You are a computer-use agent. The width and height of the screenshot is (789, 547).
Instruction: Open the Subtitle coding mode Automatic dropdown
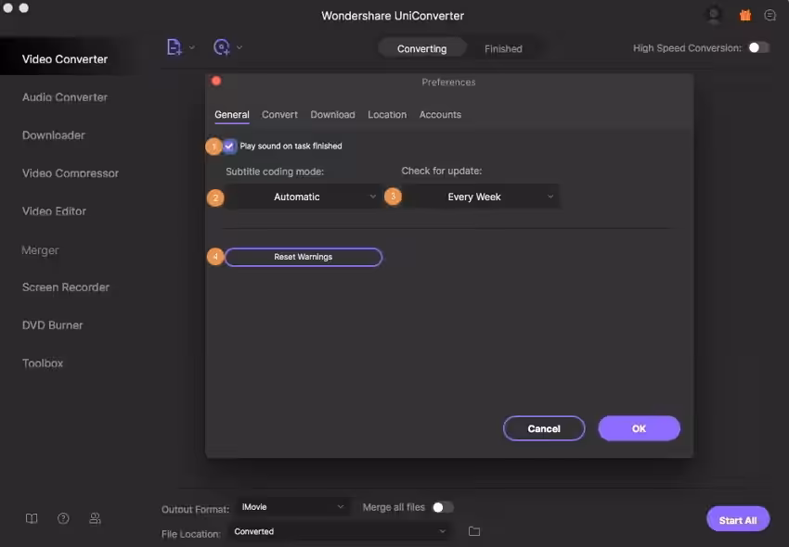(x=302, y=197)
